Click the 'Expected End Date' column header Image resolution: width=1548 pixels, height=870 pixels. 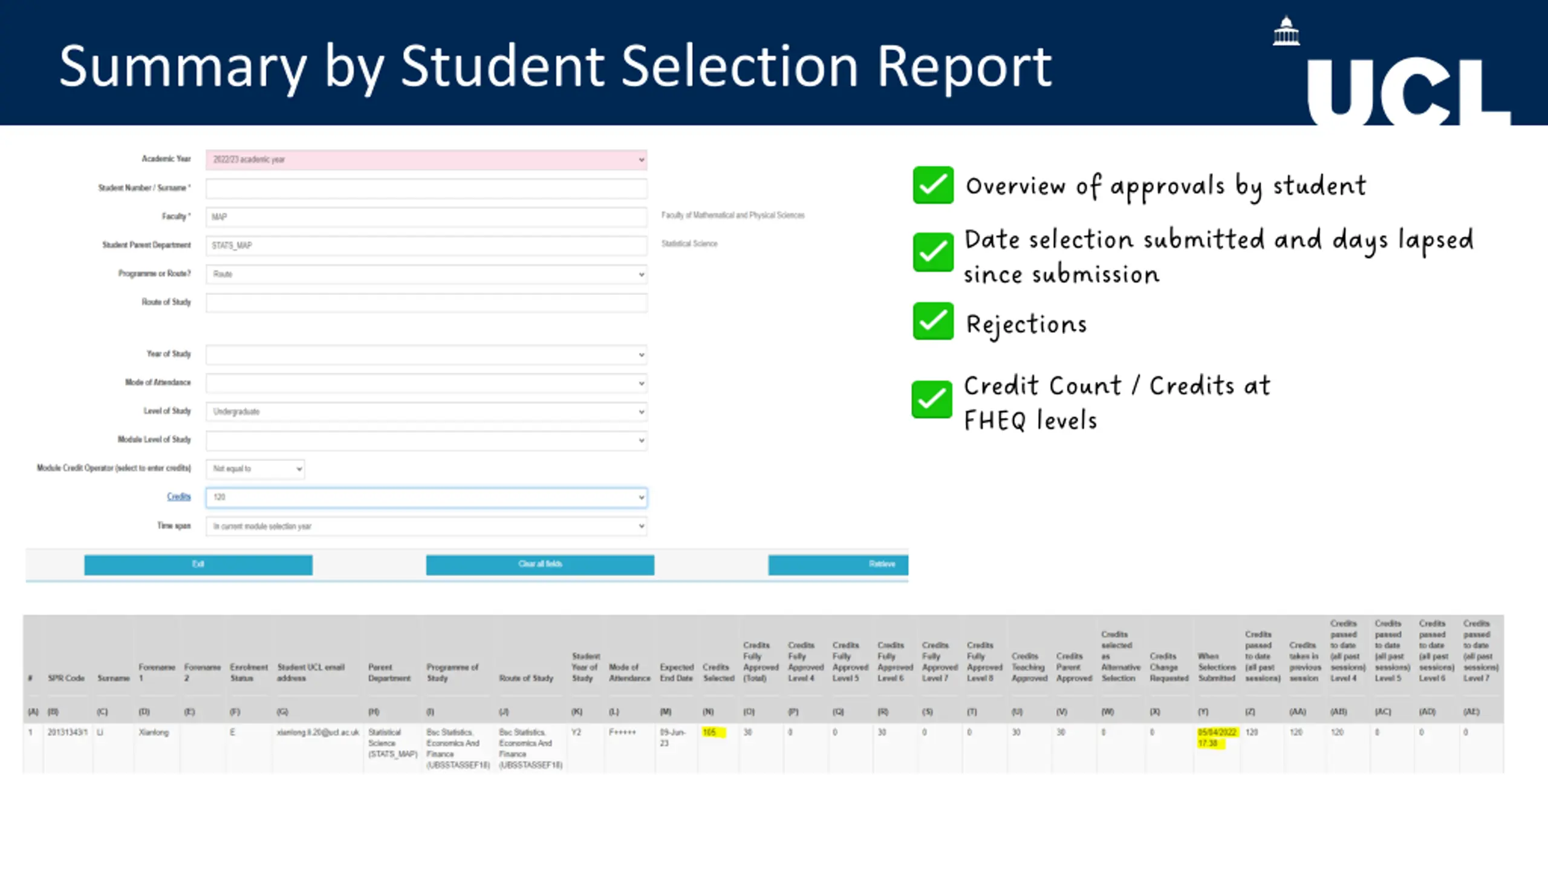[x=676, y=672]
